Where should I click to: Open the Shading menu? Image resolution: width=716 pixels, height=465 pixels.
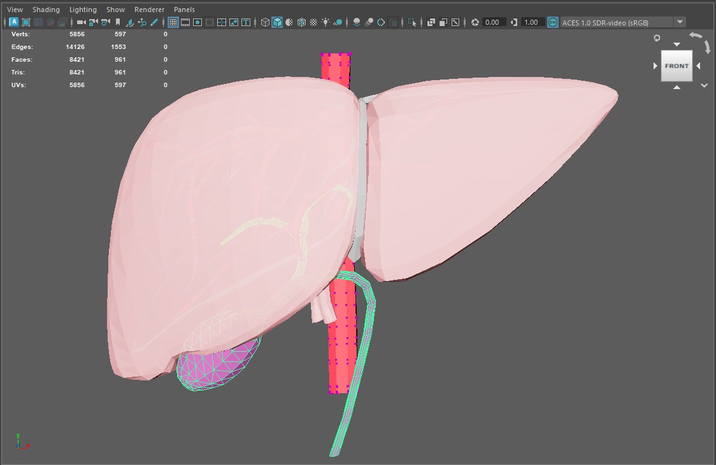click(x=46, y=10)
